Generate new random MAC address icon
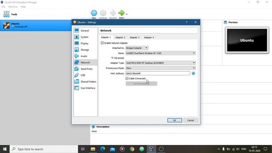Image resolution: width=272 pixels, height=153 pixels. (193, 74)
